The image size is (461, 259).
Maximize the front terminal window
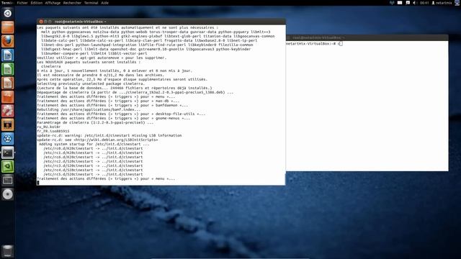coord(50,22)
